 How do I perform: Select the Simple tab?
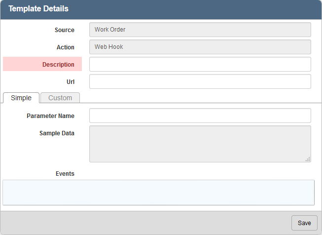pos(21,98)
